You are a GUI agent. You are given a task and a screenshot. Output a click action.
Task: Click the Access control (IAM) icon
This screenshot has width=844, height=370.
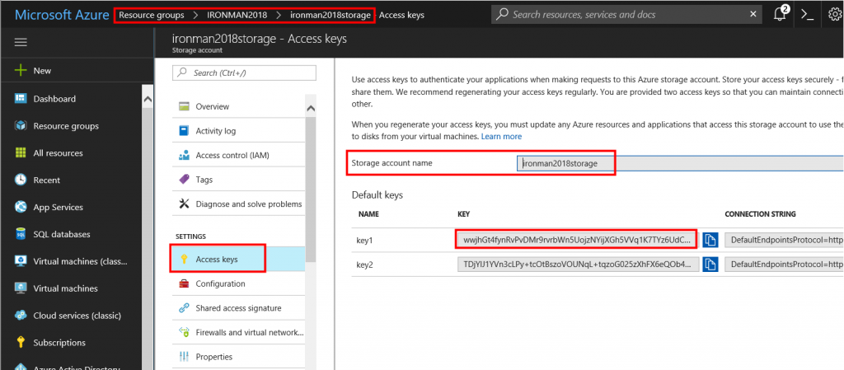184,156
